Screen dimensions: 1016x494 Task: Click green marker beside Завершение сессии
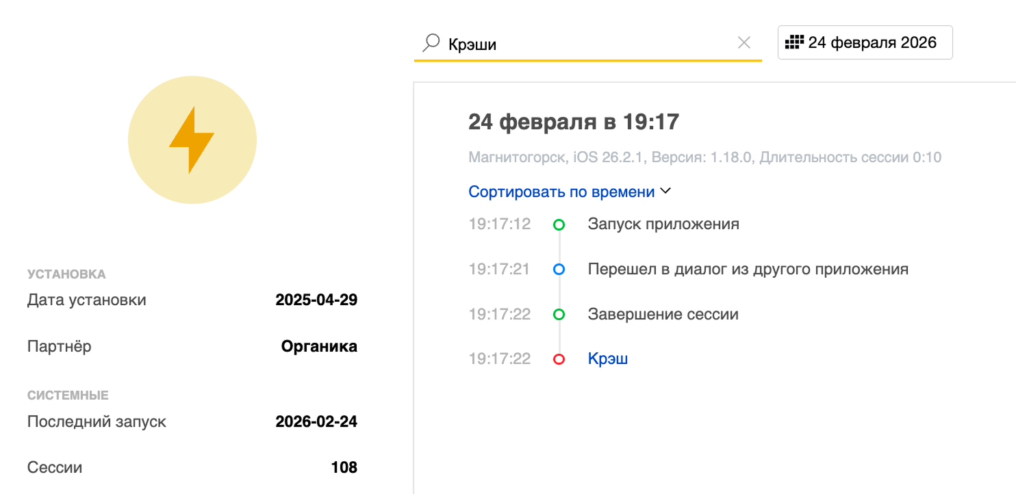pyautogui.click(x=559, y=314)
